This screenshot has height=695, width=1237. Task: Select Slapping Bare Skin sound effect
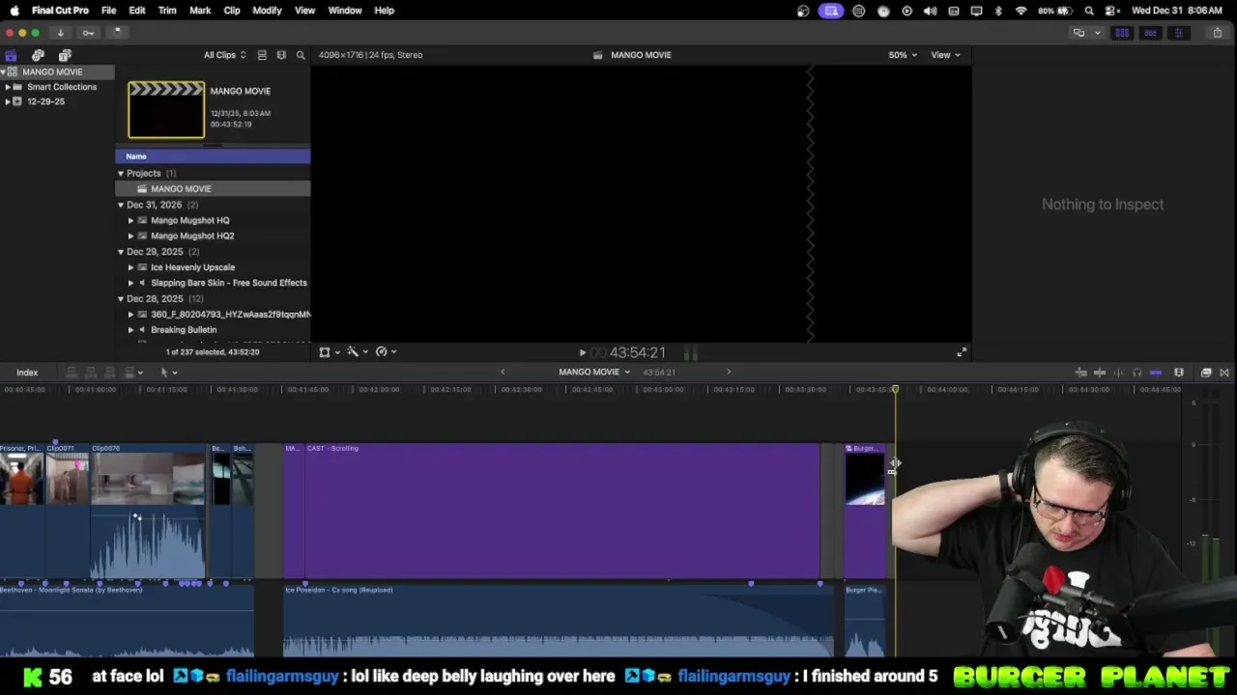click(228, 283)
